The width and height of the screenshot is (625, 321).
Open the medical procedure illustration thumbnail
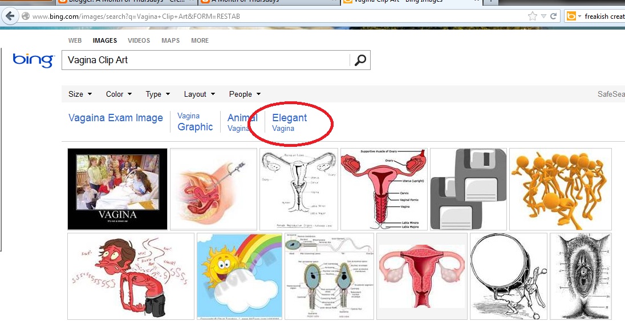[214, 189]
